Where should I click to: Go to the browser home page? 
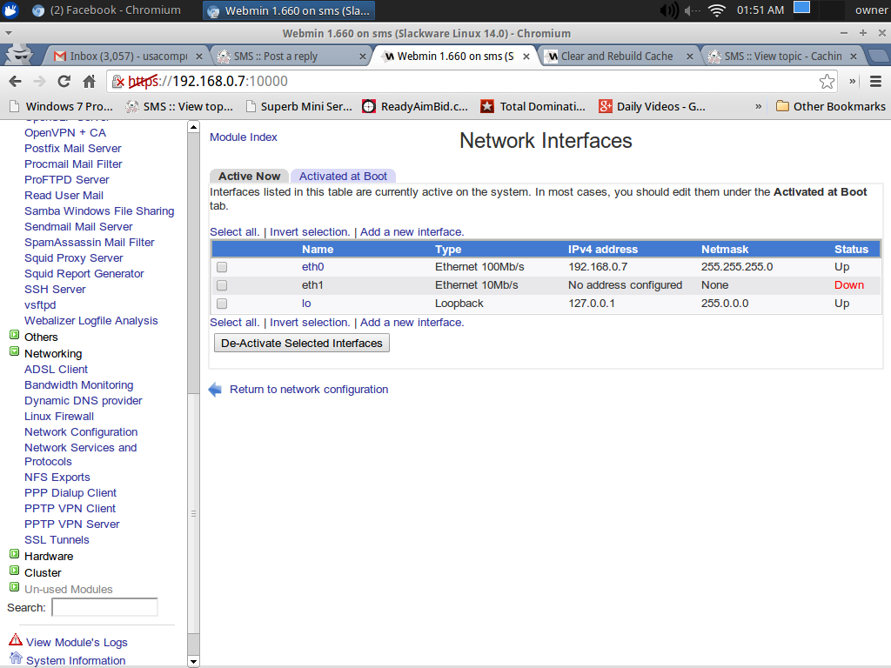pyautogui.click(x=89, y=81)
